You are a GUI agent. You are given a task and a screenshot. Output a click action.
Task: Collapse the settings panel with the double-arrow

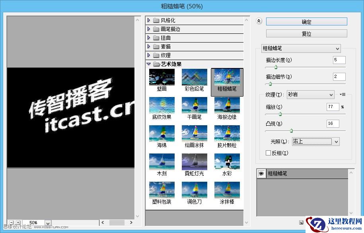pos(259,20)
